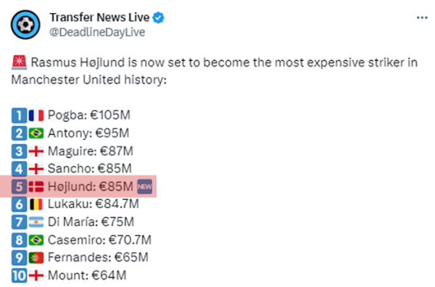Click the Brazil flag beside Antony
The height and width of the screenshot is (287, 435).
tap(36, 133)
